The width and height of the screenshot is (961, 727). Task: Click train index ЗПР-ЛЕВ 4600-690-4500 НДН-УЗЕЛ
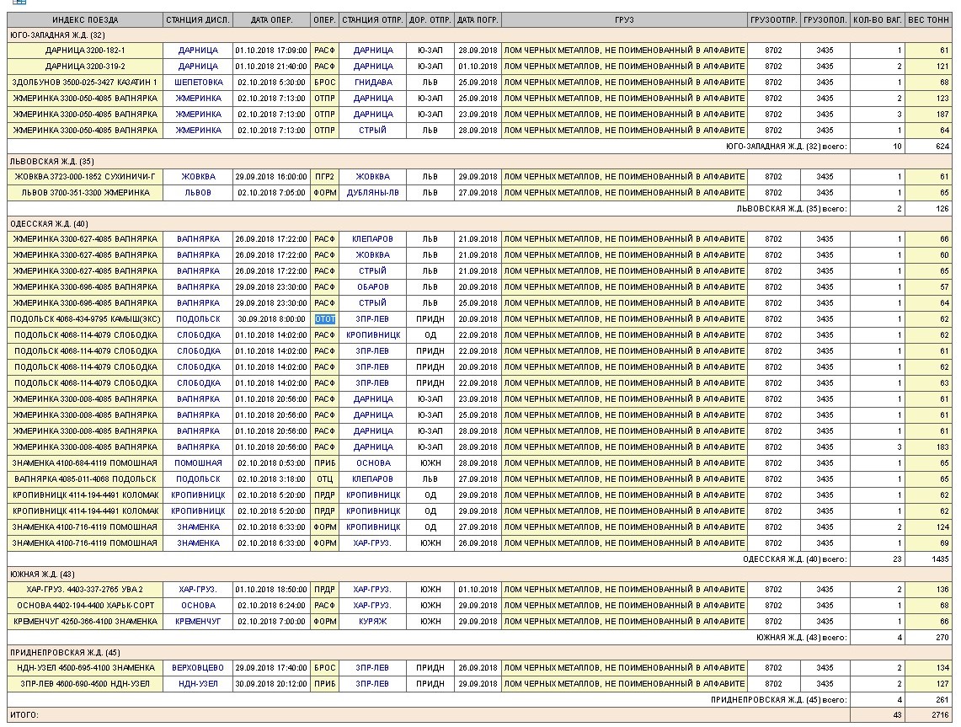coord(85,683)
